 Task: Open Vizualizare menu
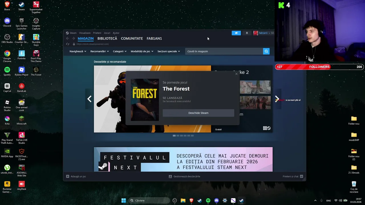[85, 33]
